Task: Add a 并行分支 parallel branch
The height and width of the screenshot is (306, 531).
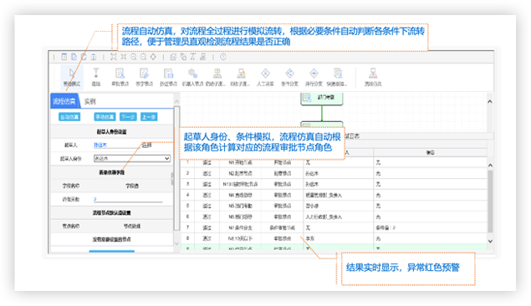Action: click(314, 77)
